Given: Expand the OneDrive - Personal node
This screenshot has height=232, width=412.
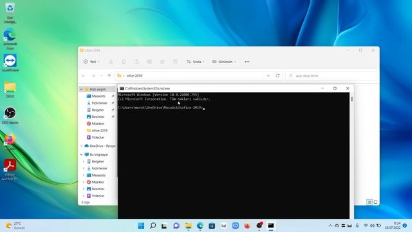Looking at the screenshot, I should click(81, 146).
